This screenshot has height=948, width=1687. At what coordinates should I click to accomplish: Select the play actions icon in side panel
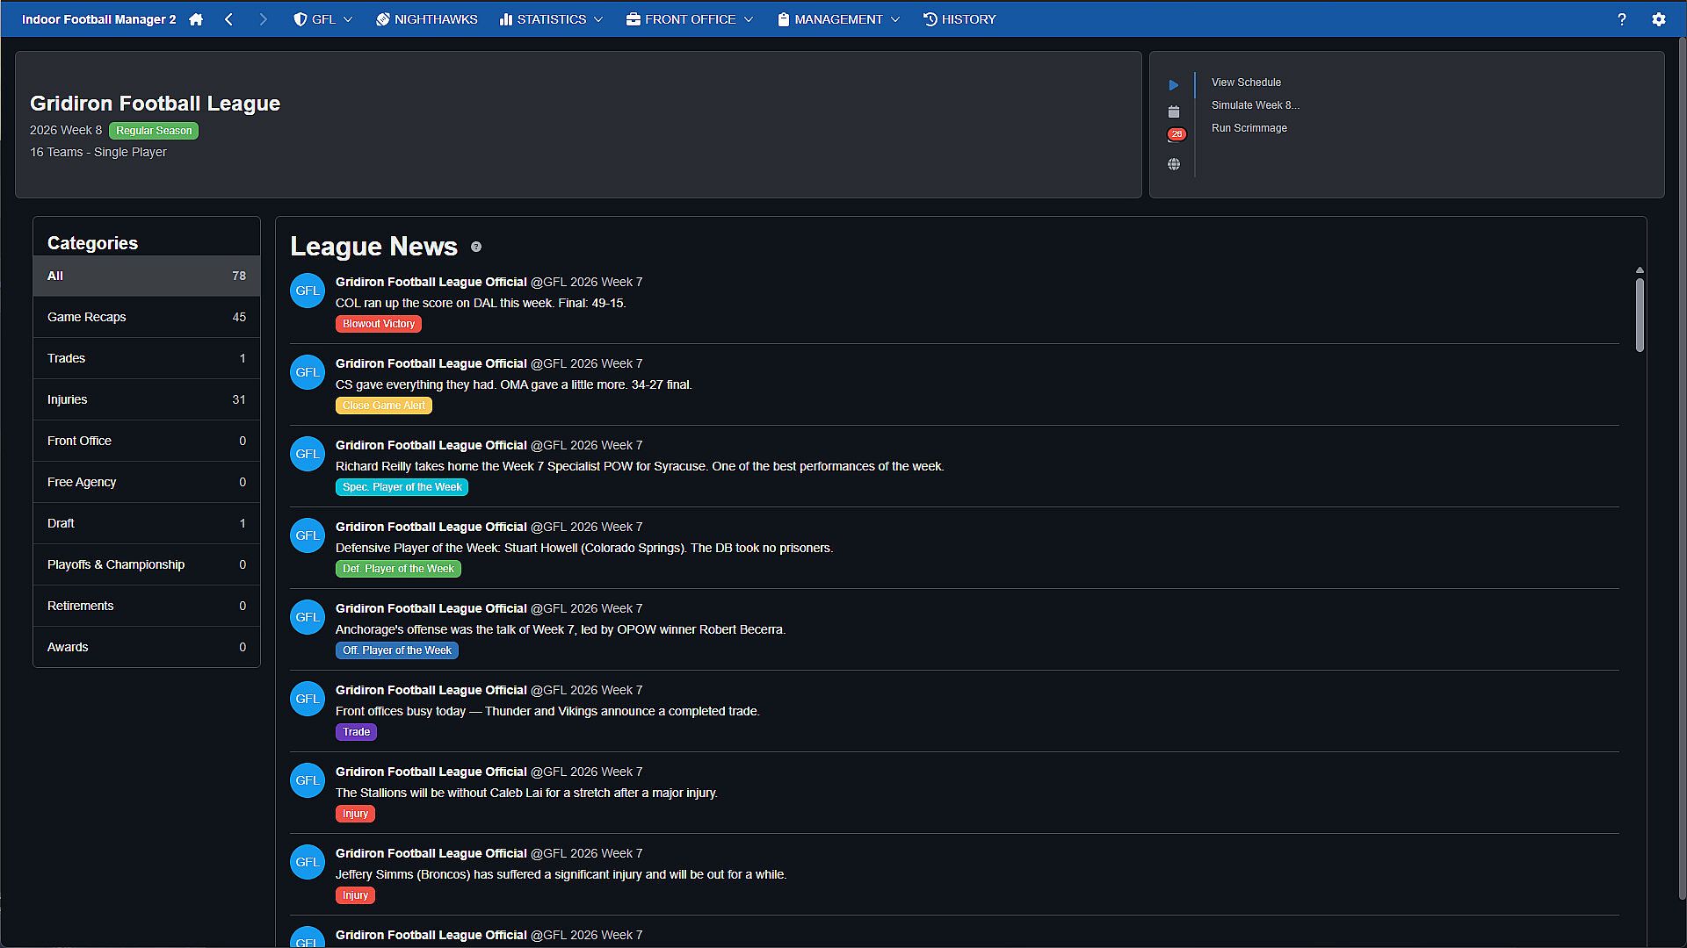tap(1174, 85)
